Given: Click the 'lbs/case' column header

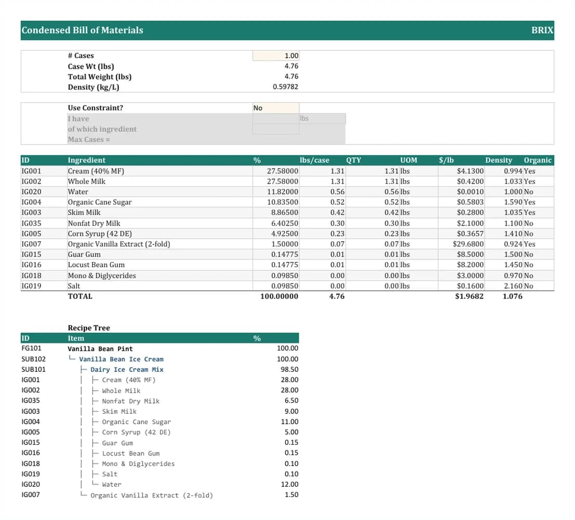Looking at the screenshot, I should coord(314,160).
